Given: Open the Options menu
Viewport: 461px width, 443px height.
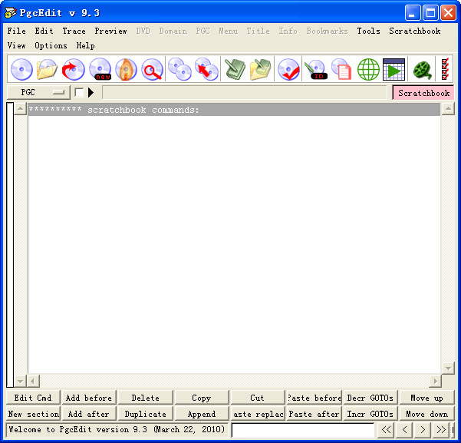Looking at the screenshot, I should pos(51,45).
